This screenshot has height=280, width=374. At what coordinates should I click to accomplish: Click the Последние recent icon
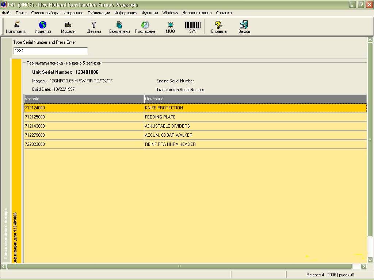pyautogui.click(x=145, y=27)
